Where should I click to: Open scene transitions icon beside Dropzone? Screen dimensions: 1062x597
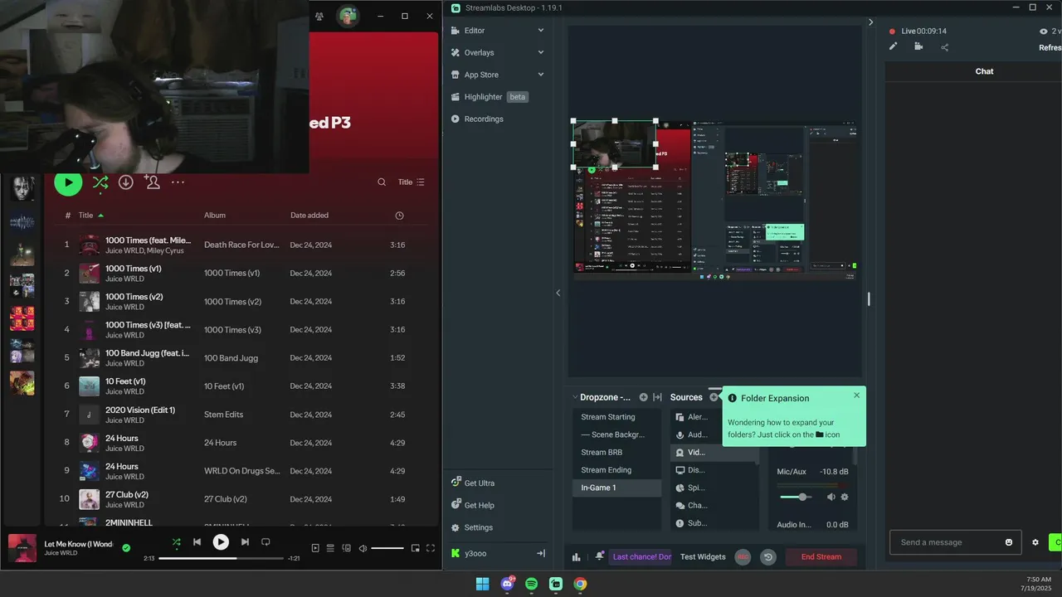(658, 397)
